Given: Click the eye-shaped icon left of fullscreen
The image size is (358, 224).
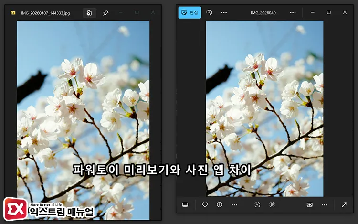Looking at the screenshot, I should (x=310, y=205).
